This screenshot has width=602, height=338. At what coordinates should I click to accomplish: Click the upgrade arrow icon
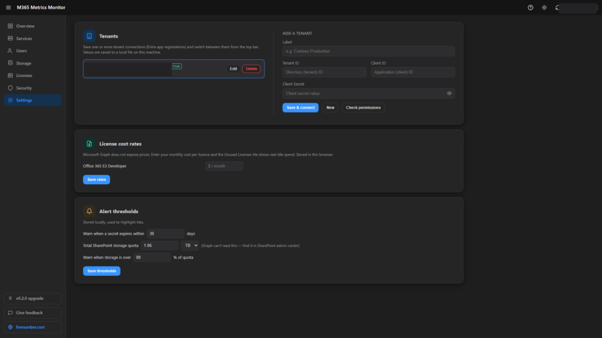(11, 298)
